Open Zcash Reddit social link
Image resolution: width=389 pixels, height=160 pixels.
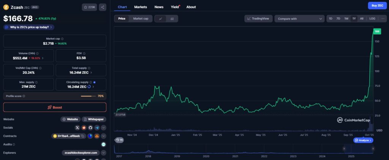click(84, 127)
